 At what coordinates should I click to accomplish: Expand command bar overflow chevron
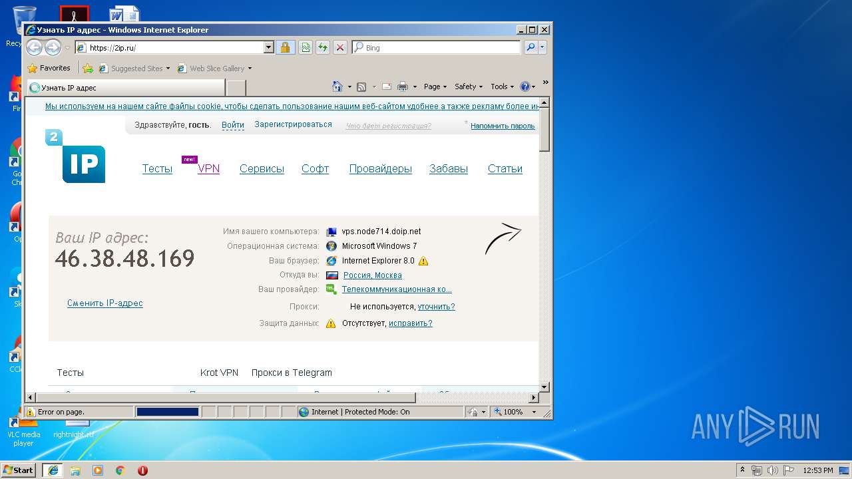point(546,82)
